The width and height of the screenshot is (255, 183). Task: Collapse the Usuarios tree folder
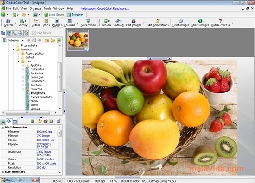coord(13,49)
